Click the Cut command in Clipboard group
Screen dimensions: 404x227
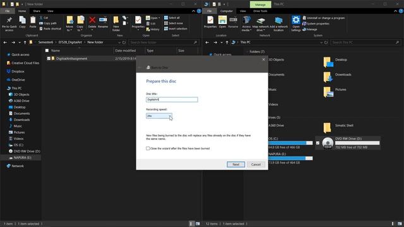44,18
